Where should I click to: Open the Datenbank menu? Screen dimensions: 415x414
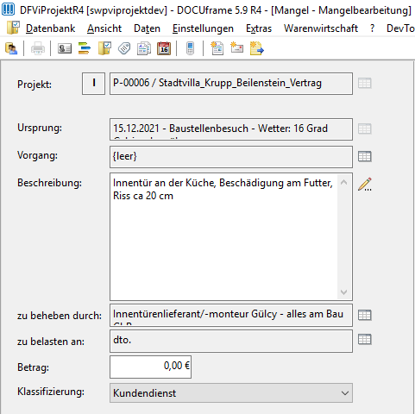point(50,28)
